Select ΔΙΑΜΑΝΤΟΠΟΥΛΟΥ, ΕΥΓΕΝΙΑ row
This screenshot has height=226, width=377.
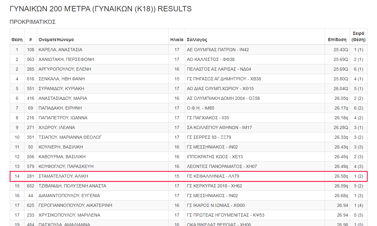[x=189, y=196]
